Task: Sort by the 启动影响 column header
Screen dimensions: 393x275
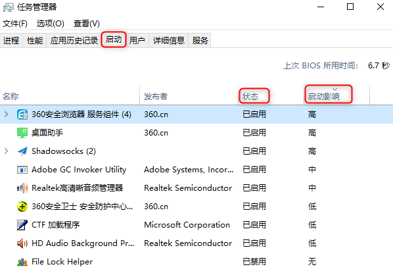Action: point(336,96)
